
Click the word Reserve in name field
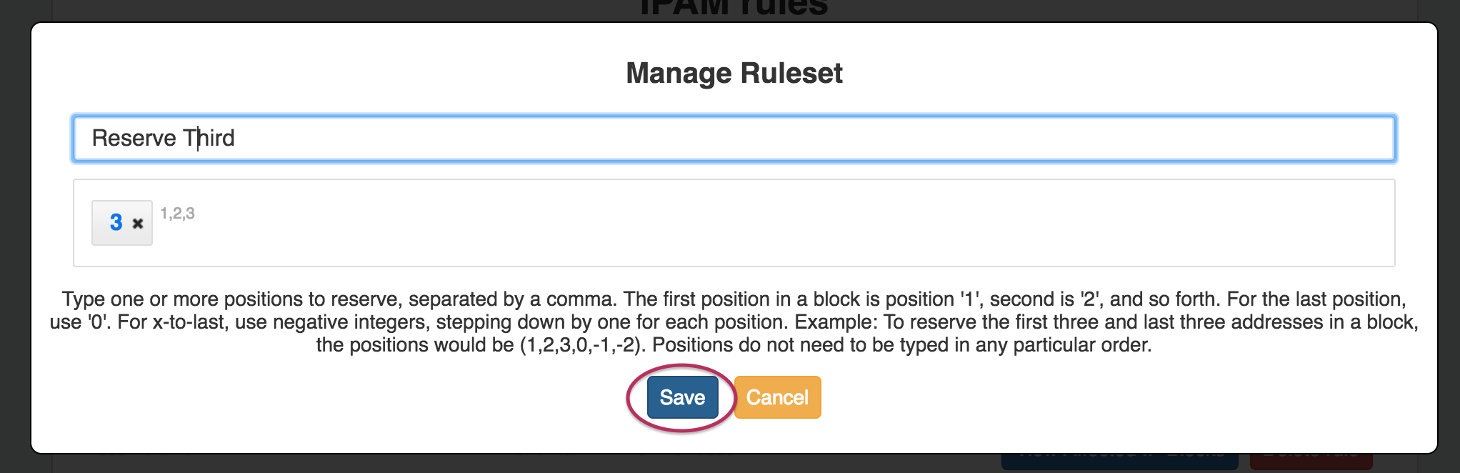coord(134,138)
